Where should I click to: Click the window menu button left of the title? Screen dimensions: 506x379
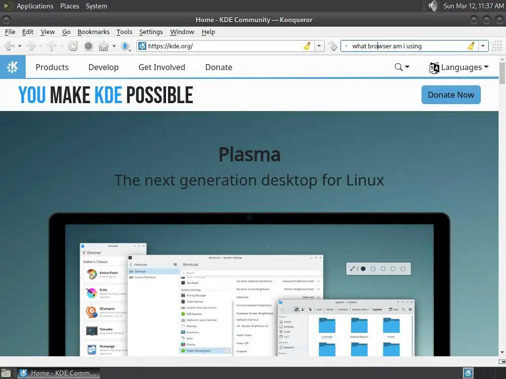pyautogui.click(x=6, y=20)
